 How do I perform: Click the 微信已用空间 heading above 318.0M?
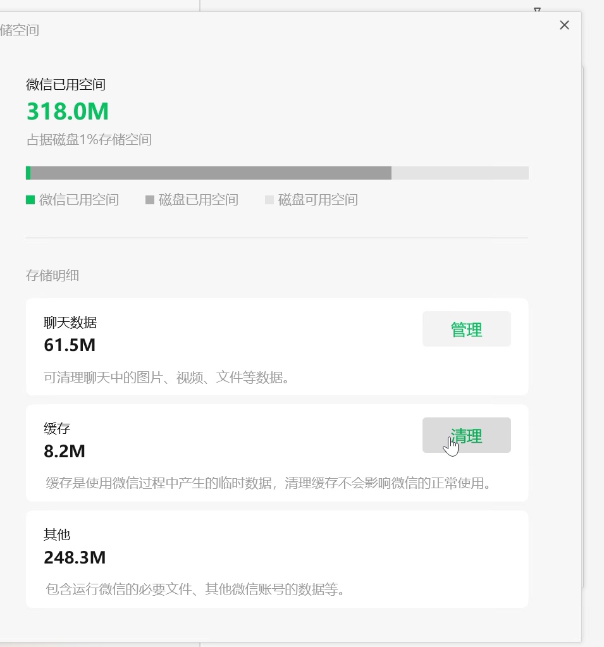point(66,84)
